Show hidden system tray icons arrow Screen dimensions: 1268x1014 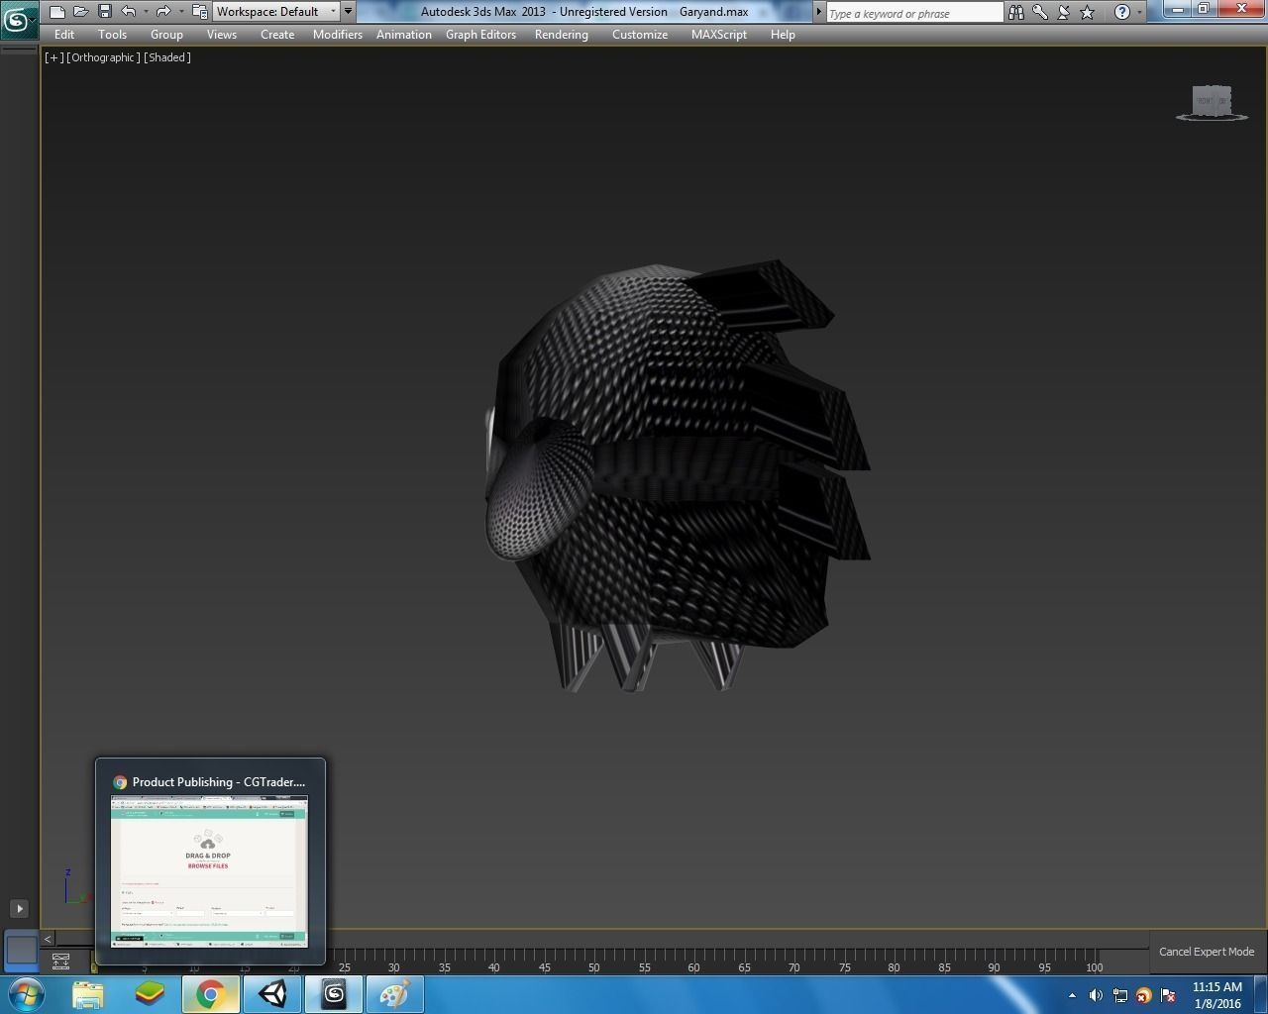point(1072,995)
